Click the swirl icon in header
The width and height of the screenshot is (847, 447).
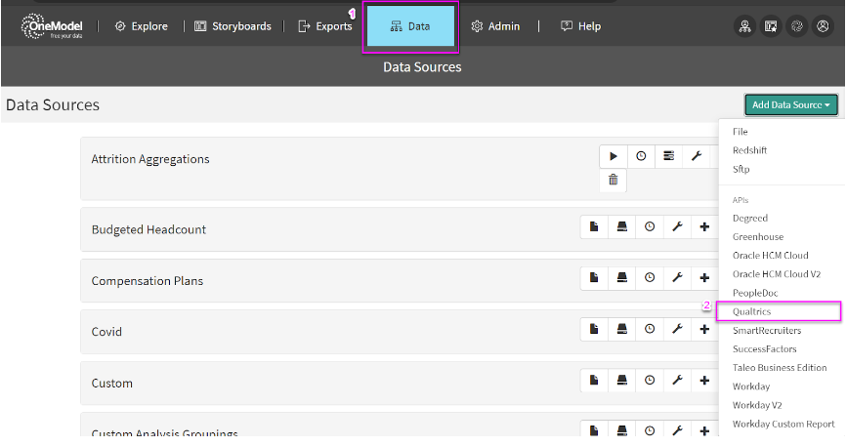click(x=797, y=26)
